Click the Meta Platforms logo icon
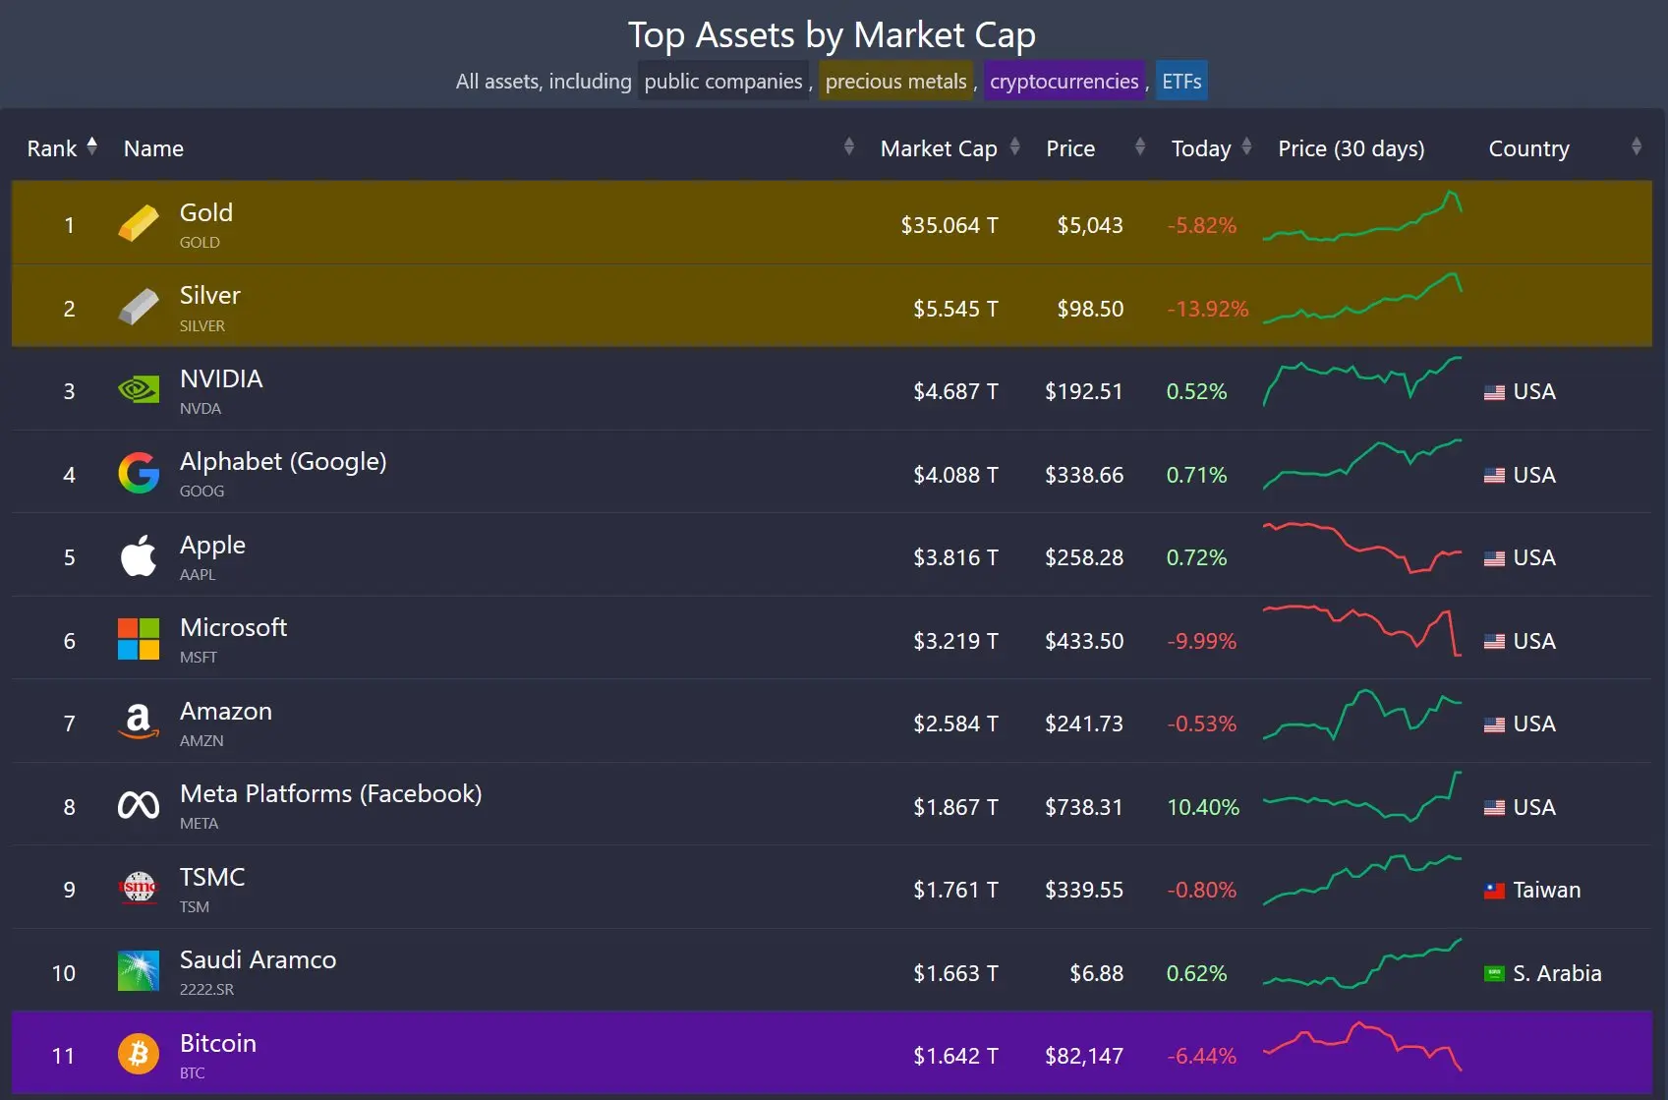 click(139, 806)
